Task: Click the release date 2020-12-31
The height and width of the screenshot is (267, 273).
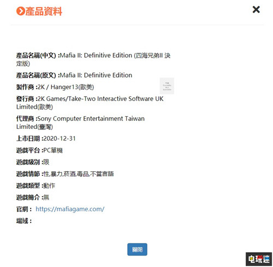Action: pos(60,139)
